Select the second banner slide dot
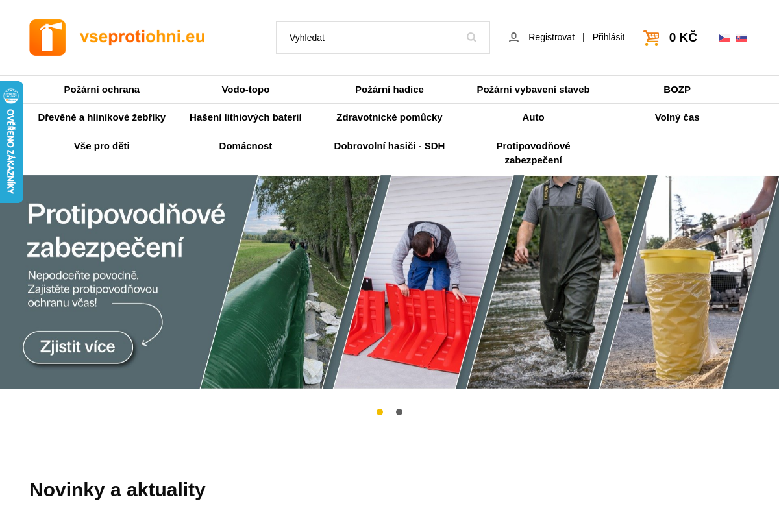This screenshot has width=779, height=519. coord(399,412)
